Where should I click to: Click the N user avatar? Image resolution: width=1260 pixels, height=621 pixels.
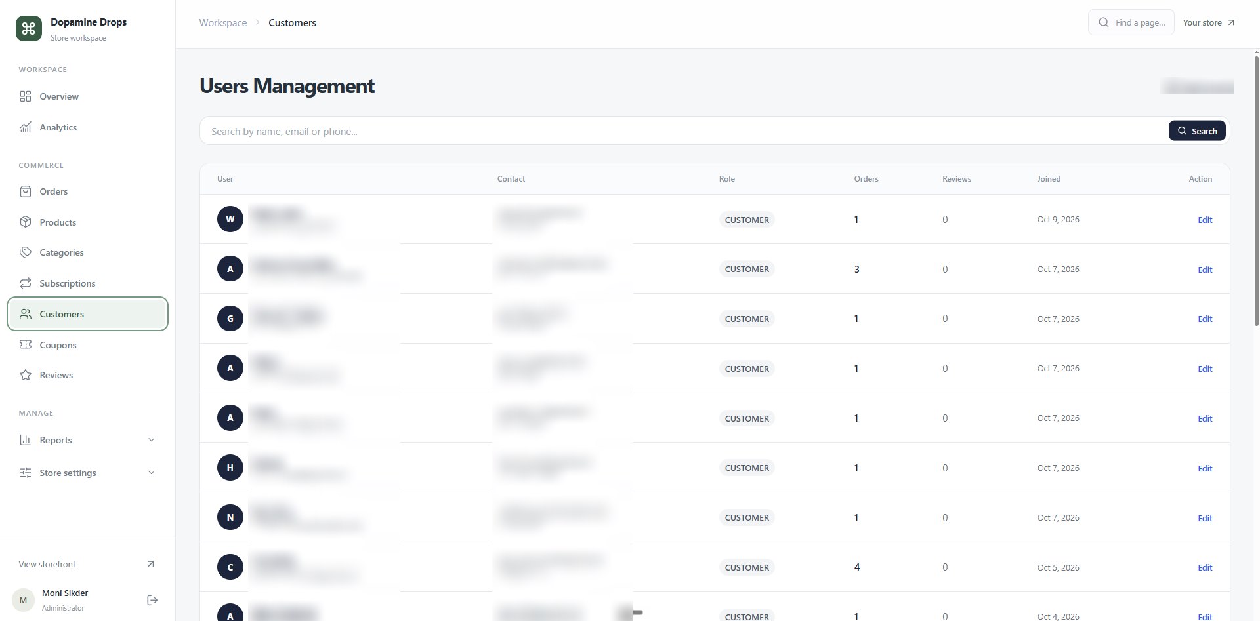(230, 517)
